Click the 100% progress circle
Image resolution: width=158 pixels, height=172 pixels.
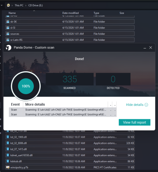click(26, 86)
